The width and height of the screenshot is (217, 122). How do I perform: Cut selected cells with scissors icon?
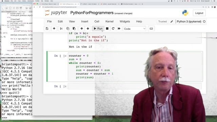click(x=61, y=28)
